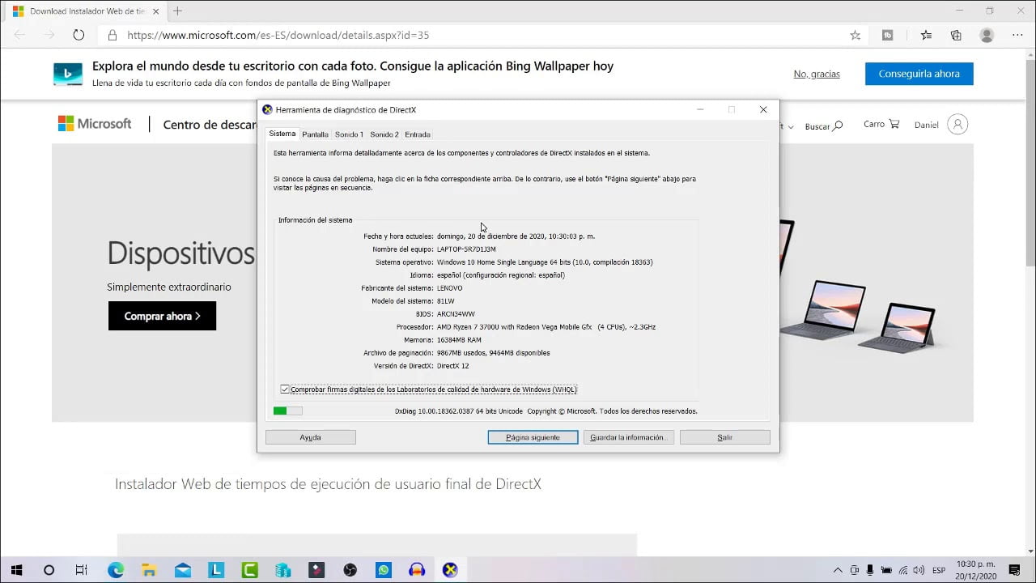Click the Bing Wallpaper banner icon

click(x=68, y=74)
